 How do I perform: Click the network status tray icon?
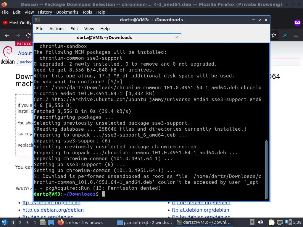[x=279, y=222]
